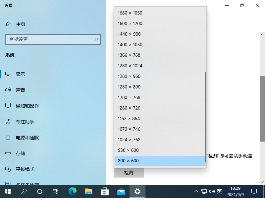Click the search icon in settings search box
The image size is (265, 198).
coord(96,39)
